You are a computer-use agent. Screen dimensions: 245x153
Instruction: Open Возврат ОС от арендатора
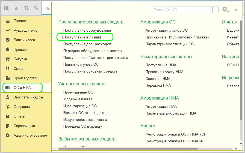pyautogui.click(x=86, y=113)
